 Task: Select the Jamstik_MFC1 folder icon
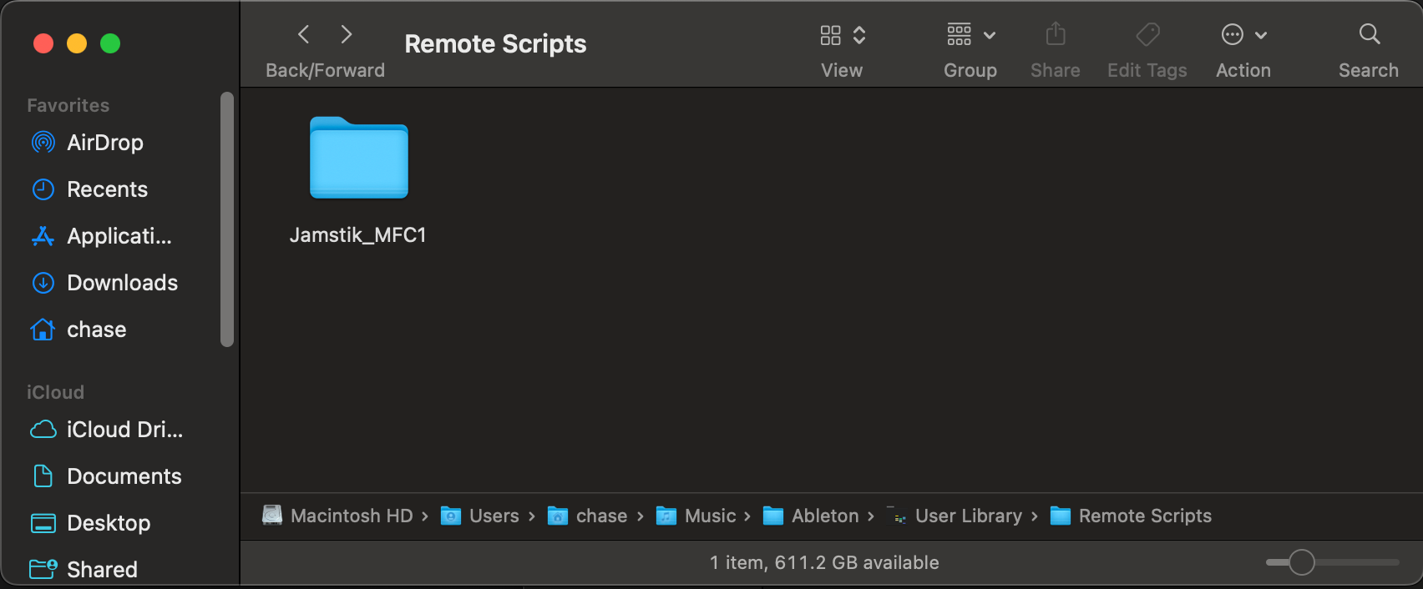(x=359, y=158)
